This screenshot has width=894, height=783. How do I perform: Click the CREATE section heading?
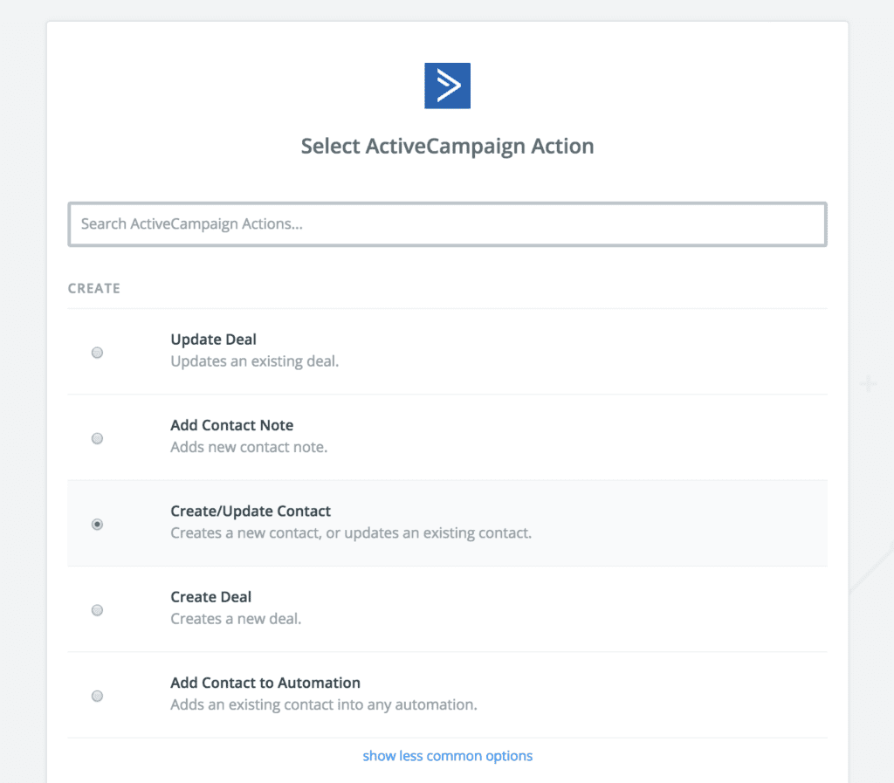[94, 288]
